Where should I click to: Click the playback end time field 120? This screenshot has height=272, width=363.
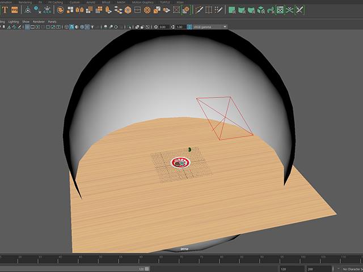click(292, 269)
